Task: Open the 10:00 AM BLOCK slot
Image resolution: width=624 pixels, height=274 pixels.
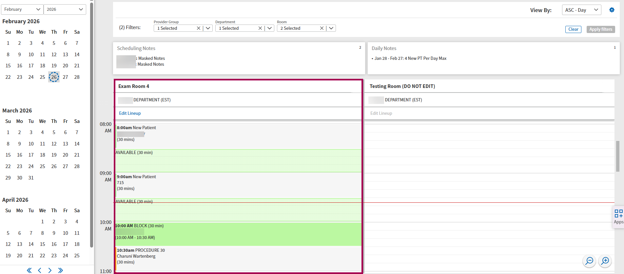Action: click(238, 234)
